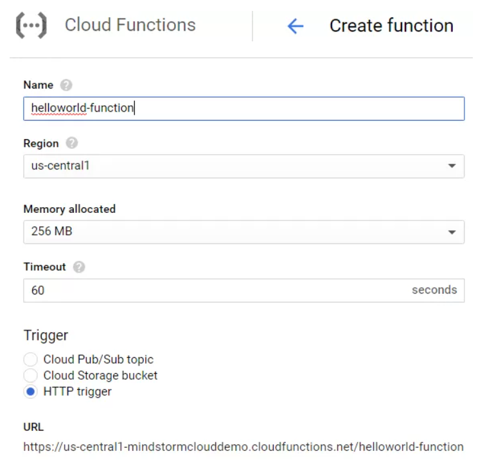Open the Region dropdown showing us-central1
485x463 pixels.
pyautogui.click(x=243, y=166)
